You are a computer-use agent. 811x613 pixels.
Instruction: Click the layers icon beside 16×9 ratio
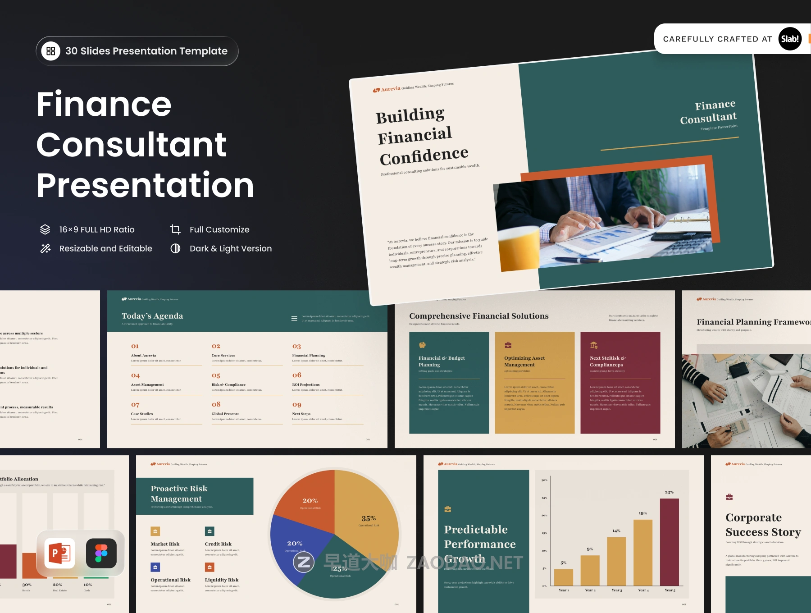pyautogui.click(x=45, y=229)
